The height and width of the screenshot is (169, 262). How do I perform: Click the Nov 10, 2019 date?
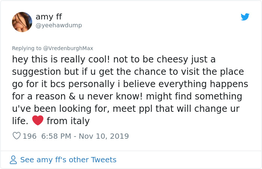click(x=104, y=136)
